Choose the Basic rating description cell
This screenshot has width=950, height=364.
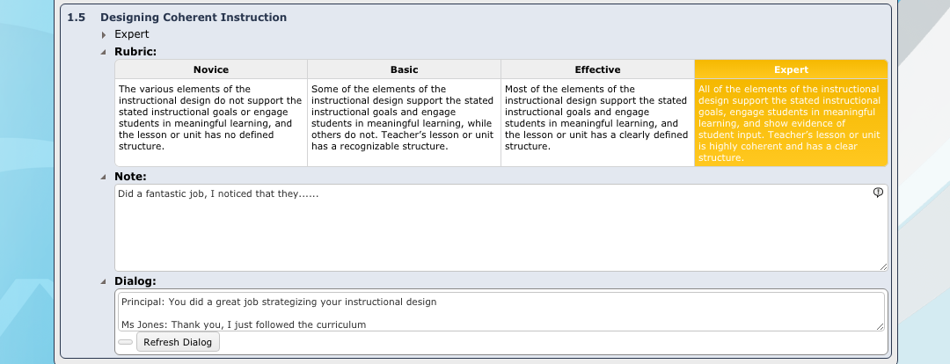(404, 122)
